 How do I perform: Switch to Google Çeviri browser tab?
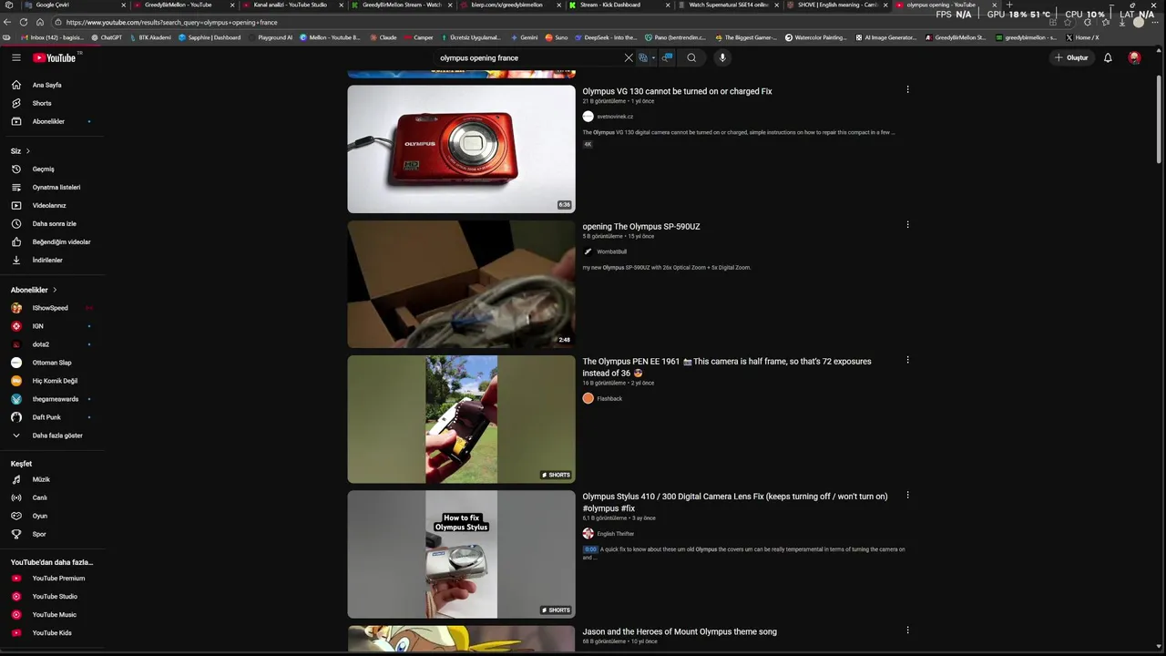click(73, 5)
